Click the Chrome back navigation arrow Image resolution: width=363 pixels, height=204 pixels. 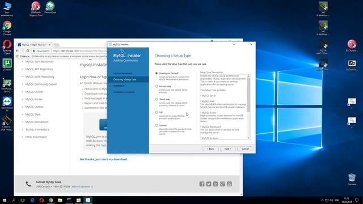coord(18,50)
